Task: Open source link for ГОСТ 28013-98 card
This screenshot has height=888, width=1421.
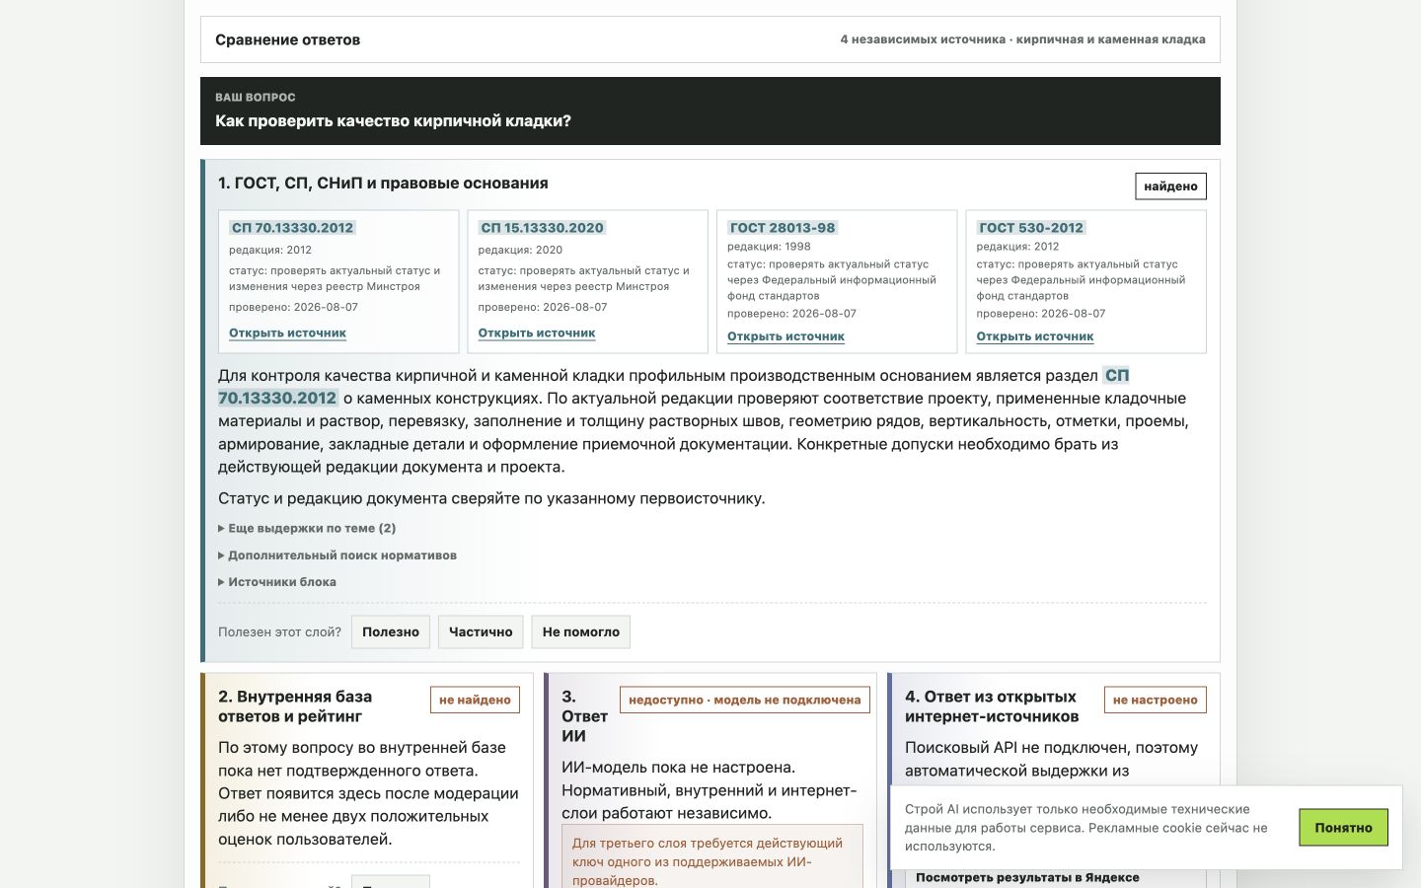Action: click(x=785, y=336)
